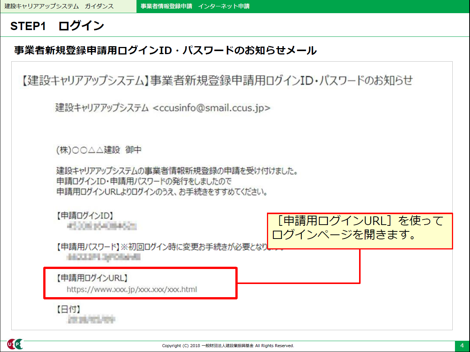This screenshot has width=470, height=352.
Task: Click the Copyright (C) 2018 footer text
Action: coord(228,346)
